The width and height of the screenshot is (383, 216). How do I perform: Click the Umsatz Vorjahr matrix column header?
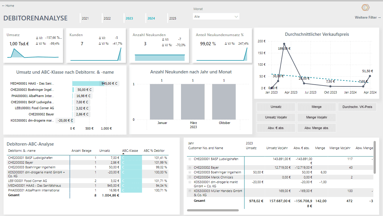point(277,148)
